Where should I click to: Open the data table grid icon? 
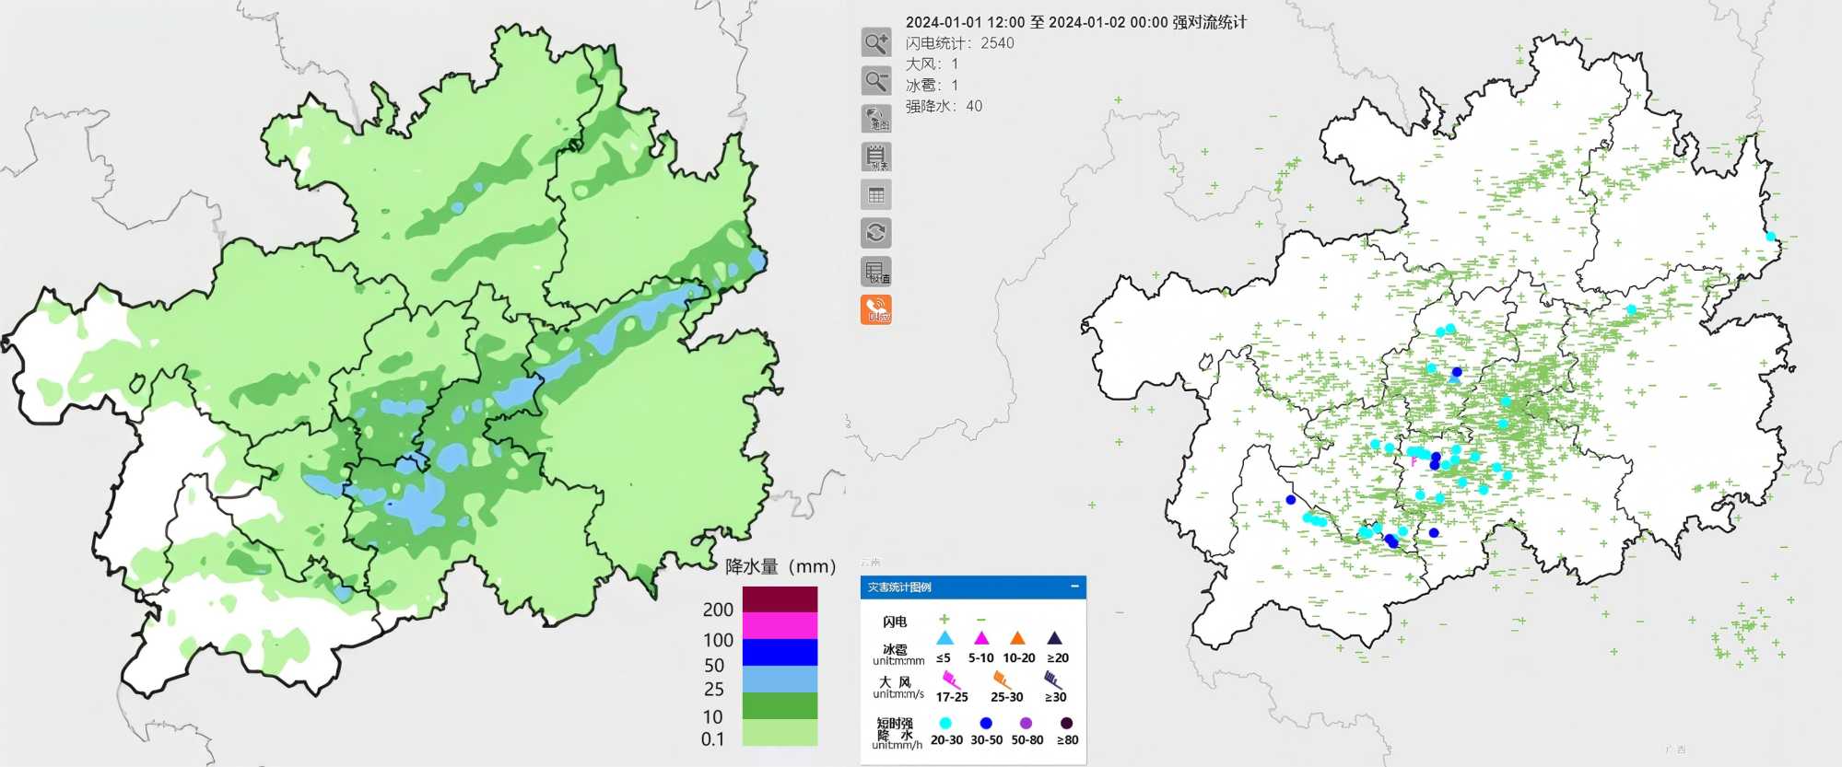(875, 195)
